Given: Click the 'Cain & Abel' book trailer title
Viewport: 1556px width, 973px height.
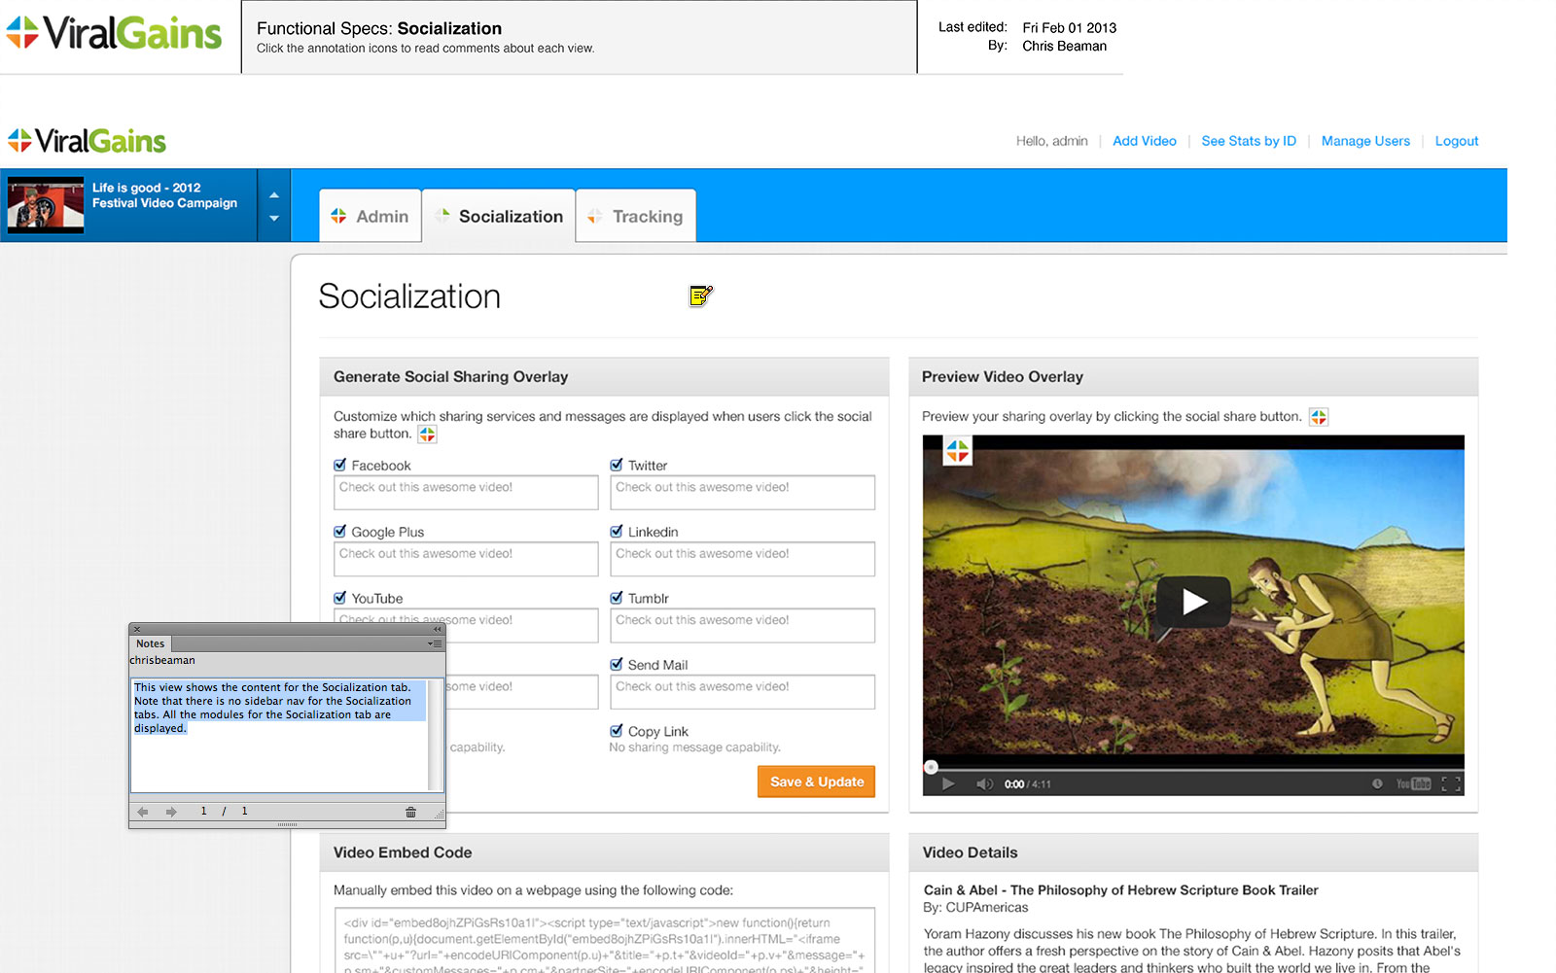Looking at the screenshot, I should 1120,889.
